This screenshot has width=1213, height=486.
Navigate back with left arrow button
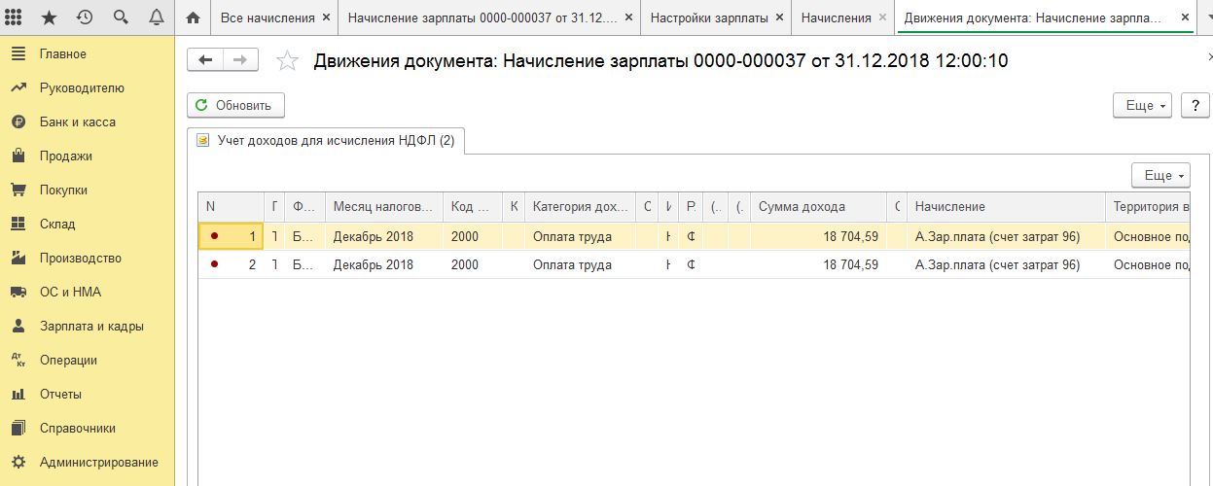pyautogui.click(x=204, y=60)
